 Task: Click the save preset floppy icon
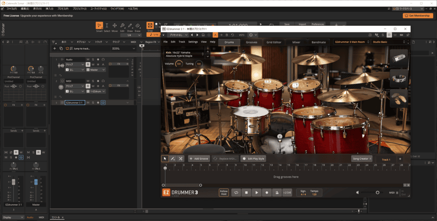click(203, 35)
